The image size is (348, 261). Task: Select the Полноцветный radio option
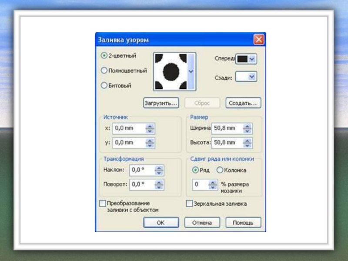pyautogui.click(x=104, y=70)
